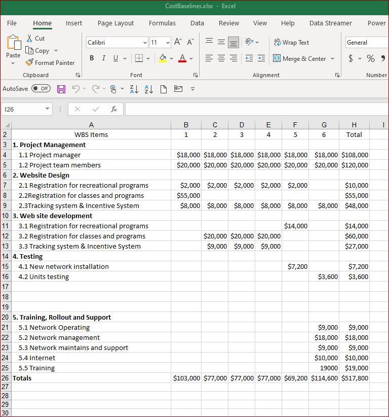The image size is (389, 417).
Task: Click the Format Painter brush icon
Action: (x=29, y=62)
